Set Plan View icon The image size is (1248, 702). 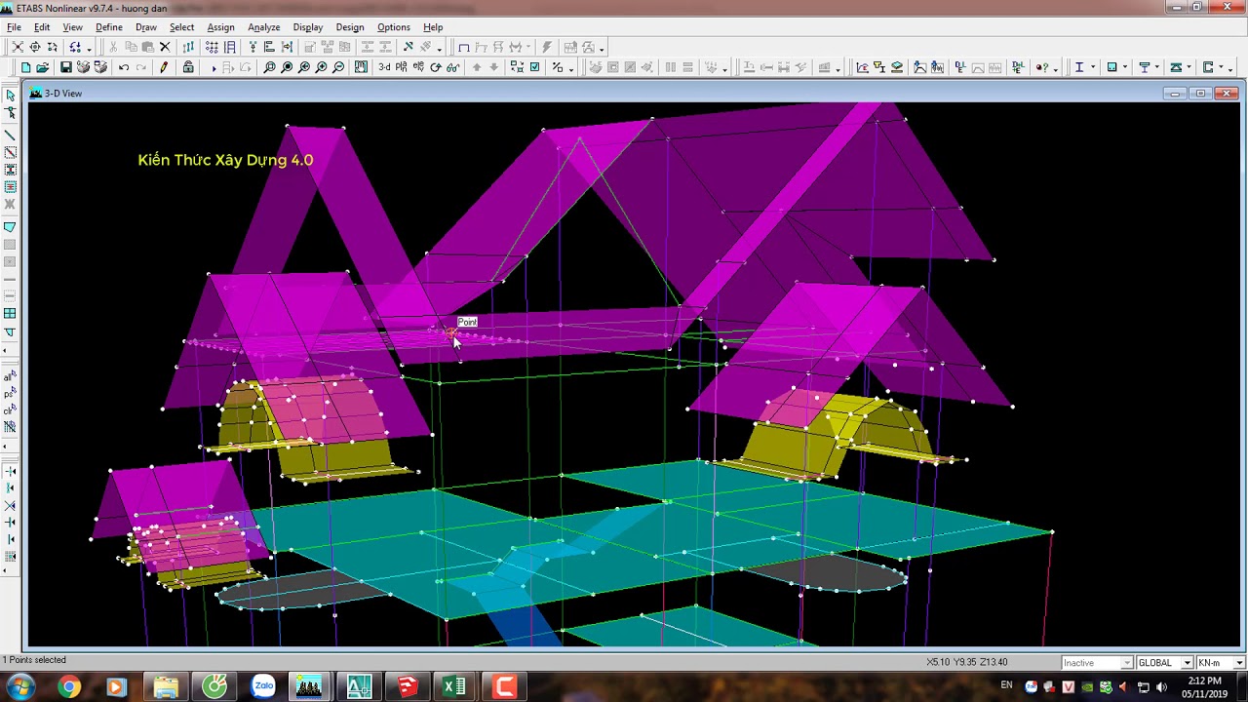tap(402, 67)
